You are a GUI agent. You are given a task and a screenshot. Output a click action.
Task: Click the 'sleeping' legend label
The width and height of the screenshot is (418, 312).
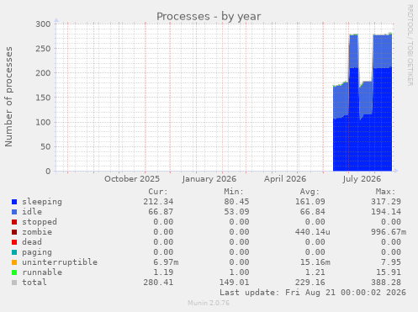pyautogui.click(x=42, y=202)
